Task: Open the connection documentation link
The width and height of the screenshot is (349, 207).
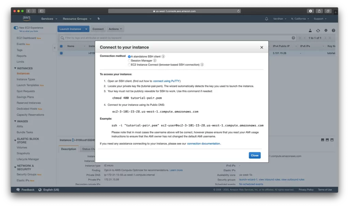Action: click(203, 144)
